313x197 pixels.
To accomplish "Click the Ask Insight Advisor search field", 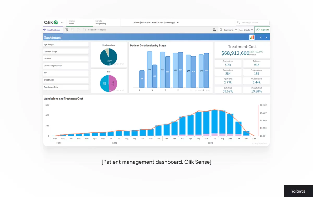I will pyautogui.click(x=252, y=22).
